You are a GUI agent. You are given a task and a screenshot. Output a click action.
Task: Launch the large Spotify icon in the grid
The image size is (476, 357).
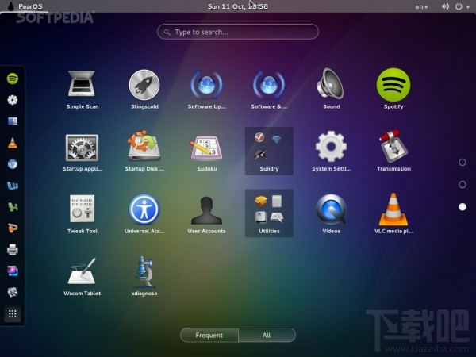(x=393, y=90)
